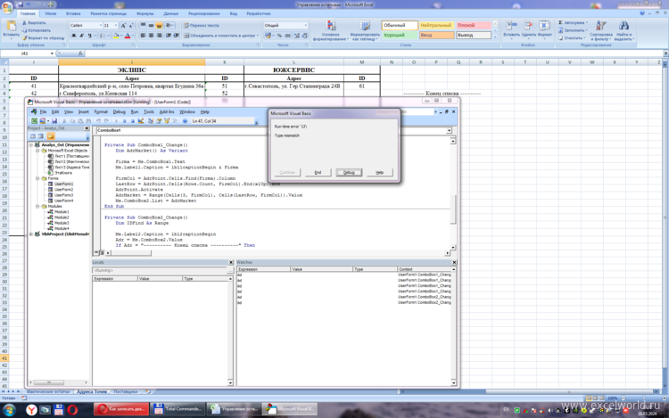Open the Insert menu in VBA editor

(x=83, y=111)
